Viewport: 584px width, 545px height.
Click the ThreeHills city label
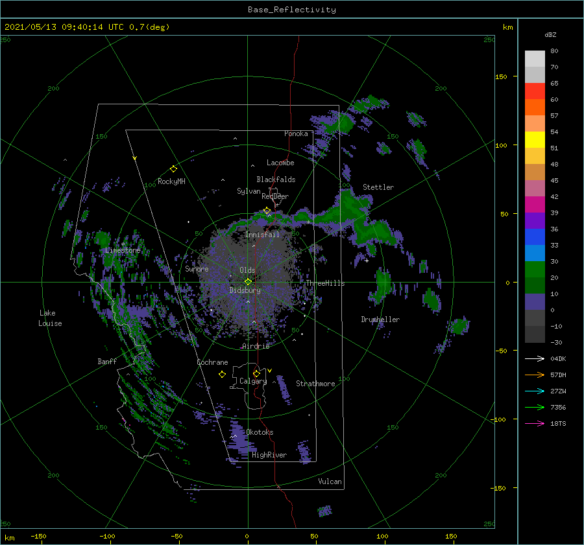tap(326, 283)
